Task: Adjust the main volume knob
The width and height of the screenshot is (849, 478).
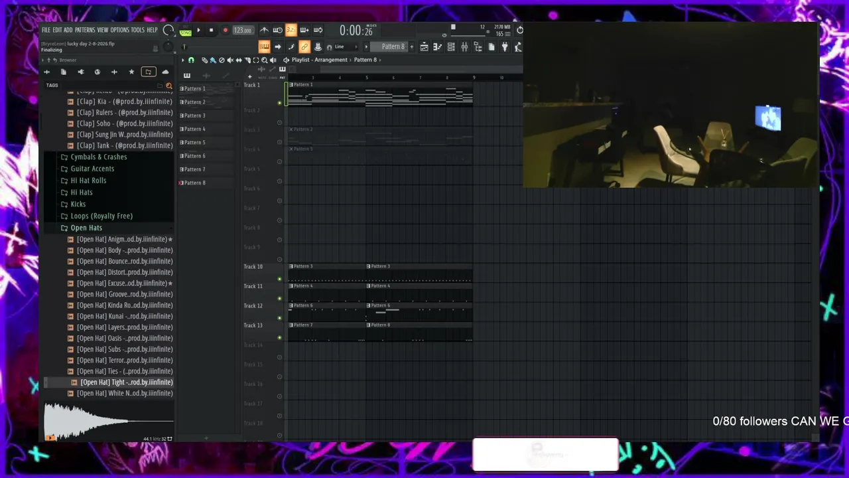Action: pyautogui.click(x=168, y=31)
